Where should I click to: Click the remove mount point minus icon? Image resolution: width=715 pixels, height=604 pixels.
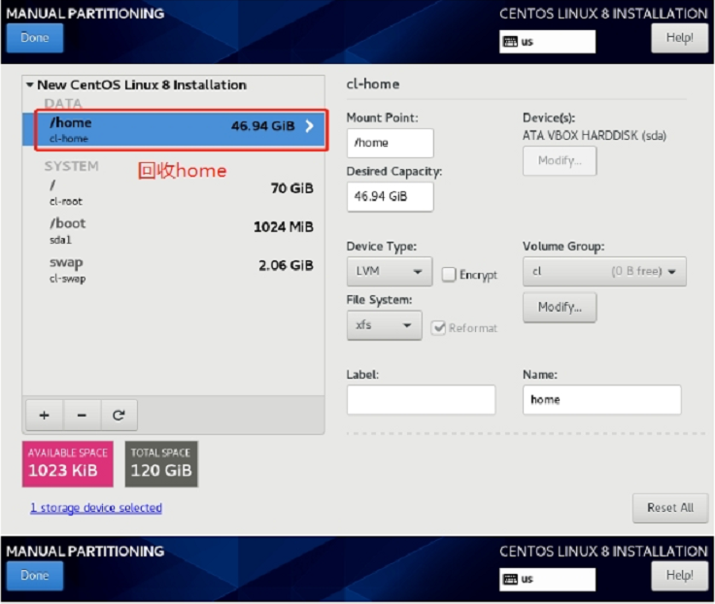click(x=82, y=415)
